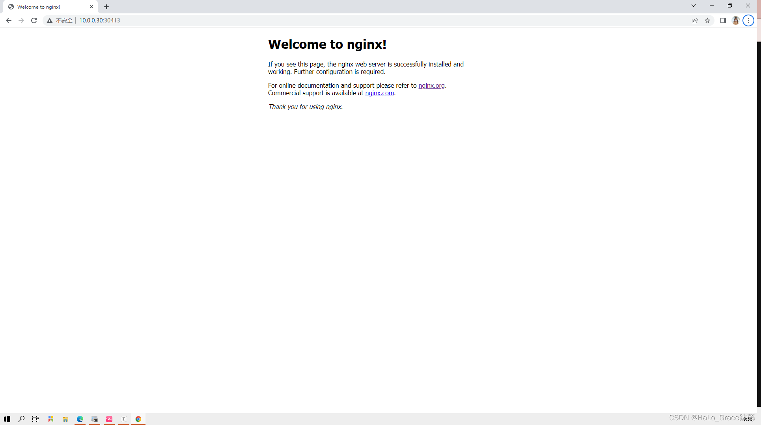Close the Welcome to nginx! tab
The height and width of the screenshot is (425, 761).
pyautogui.click(x=91, y=7)
